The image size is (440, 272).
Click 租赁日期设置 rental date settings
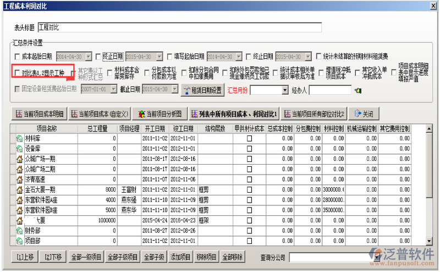point(202,89)
